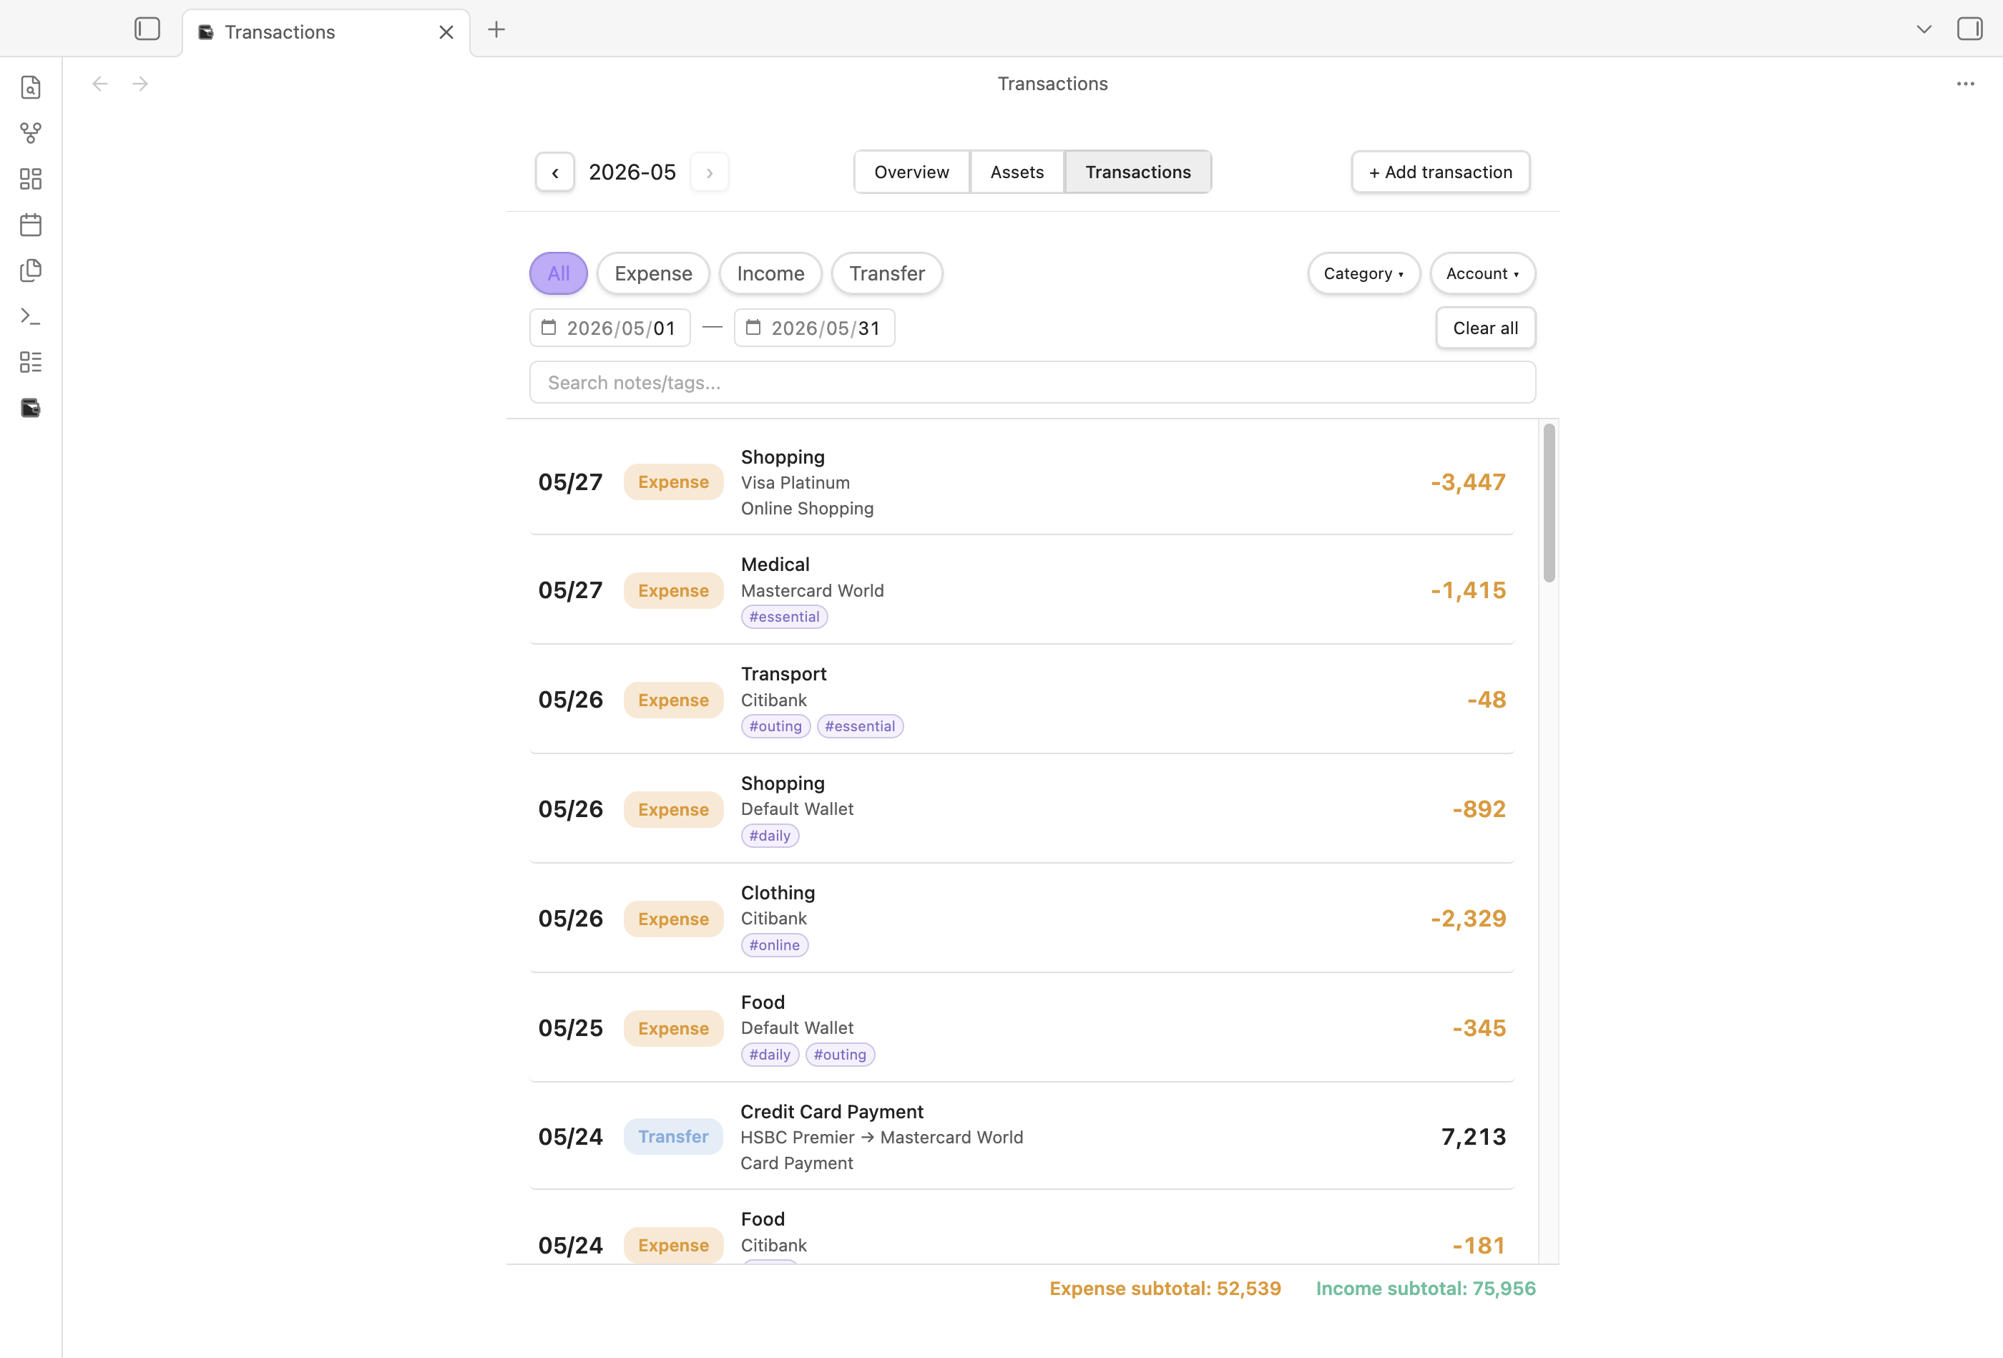Screen dimensions: 2003x1358
Task: Click the start date calendar icon
Action: click(548, 328)
